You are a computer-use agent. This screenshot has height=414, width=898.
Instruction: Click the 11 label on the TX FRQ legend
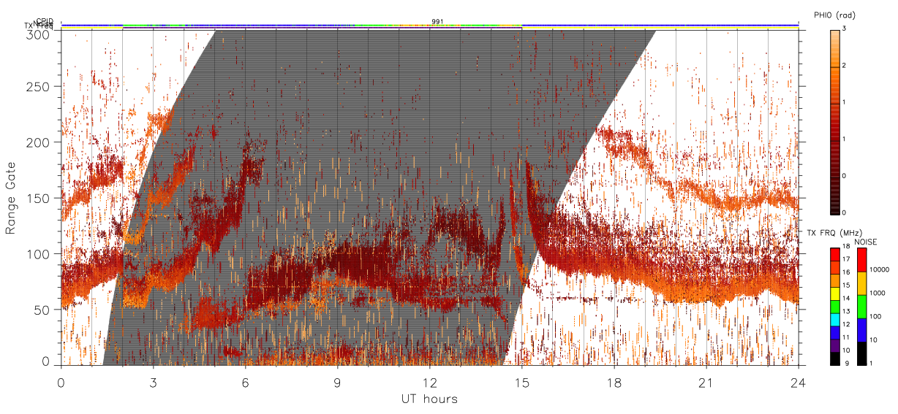click(x=847, y=339)
